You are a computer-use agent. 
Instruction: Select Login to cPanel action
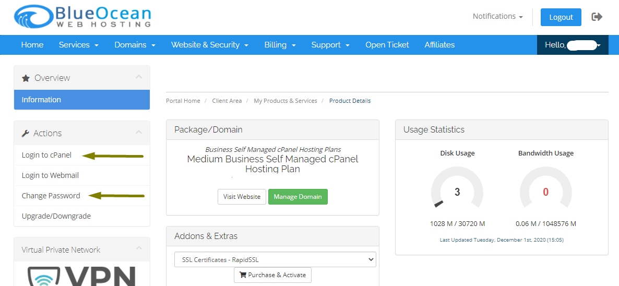46,155
